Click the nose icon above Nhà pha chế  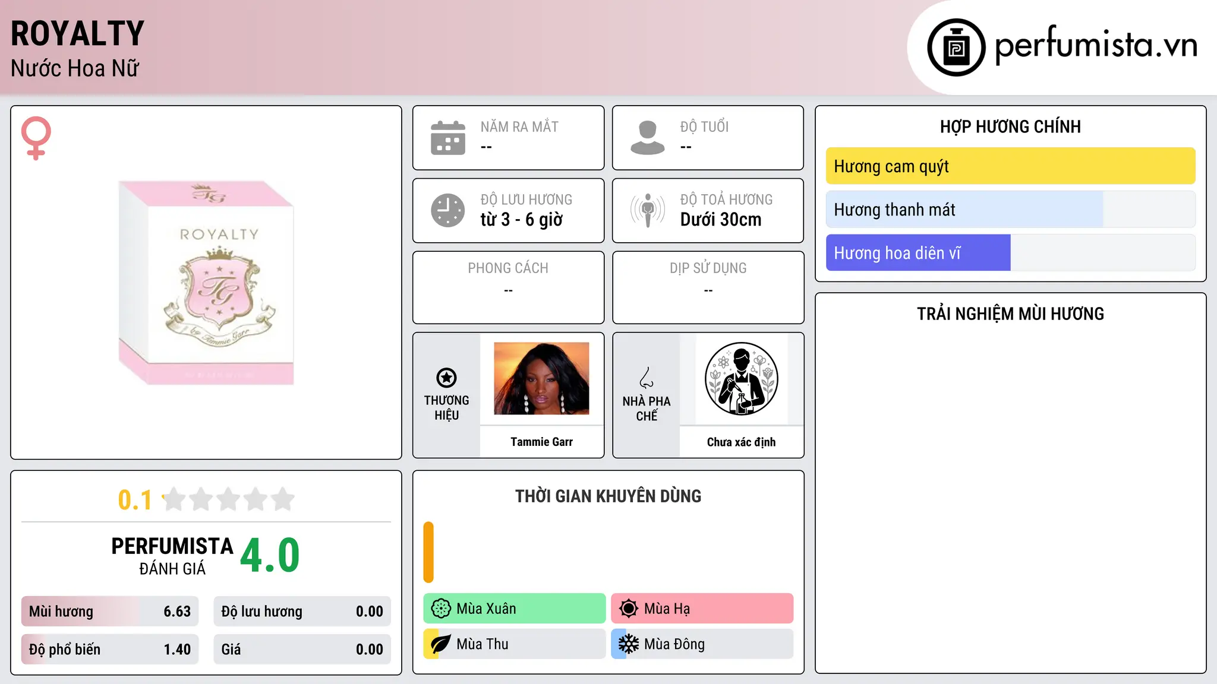647,378
